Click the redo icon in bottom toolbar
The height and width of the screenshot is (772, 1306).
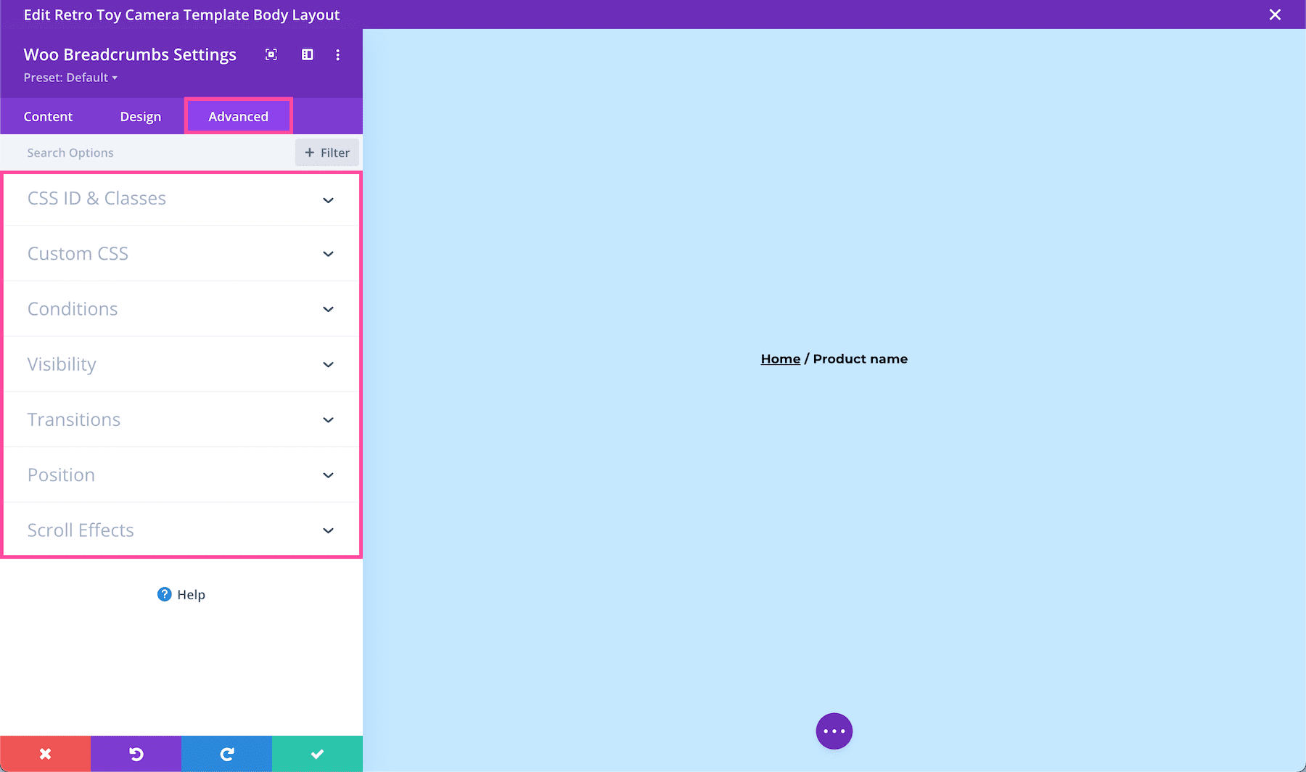pyautogui.click(x=226, y=753)
